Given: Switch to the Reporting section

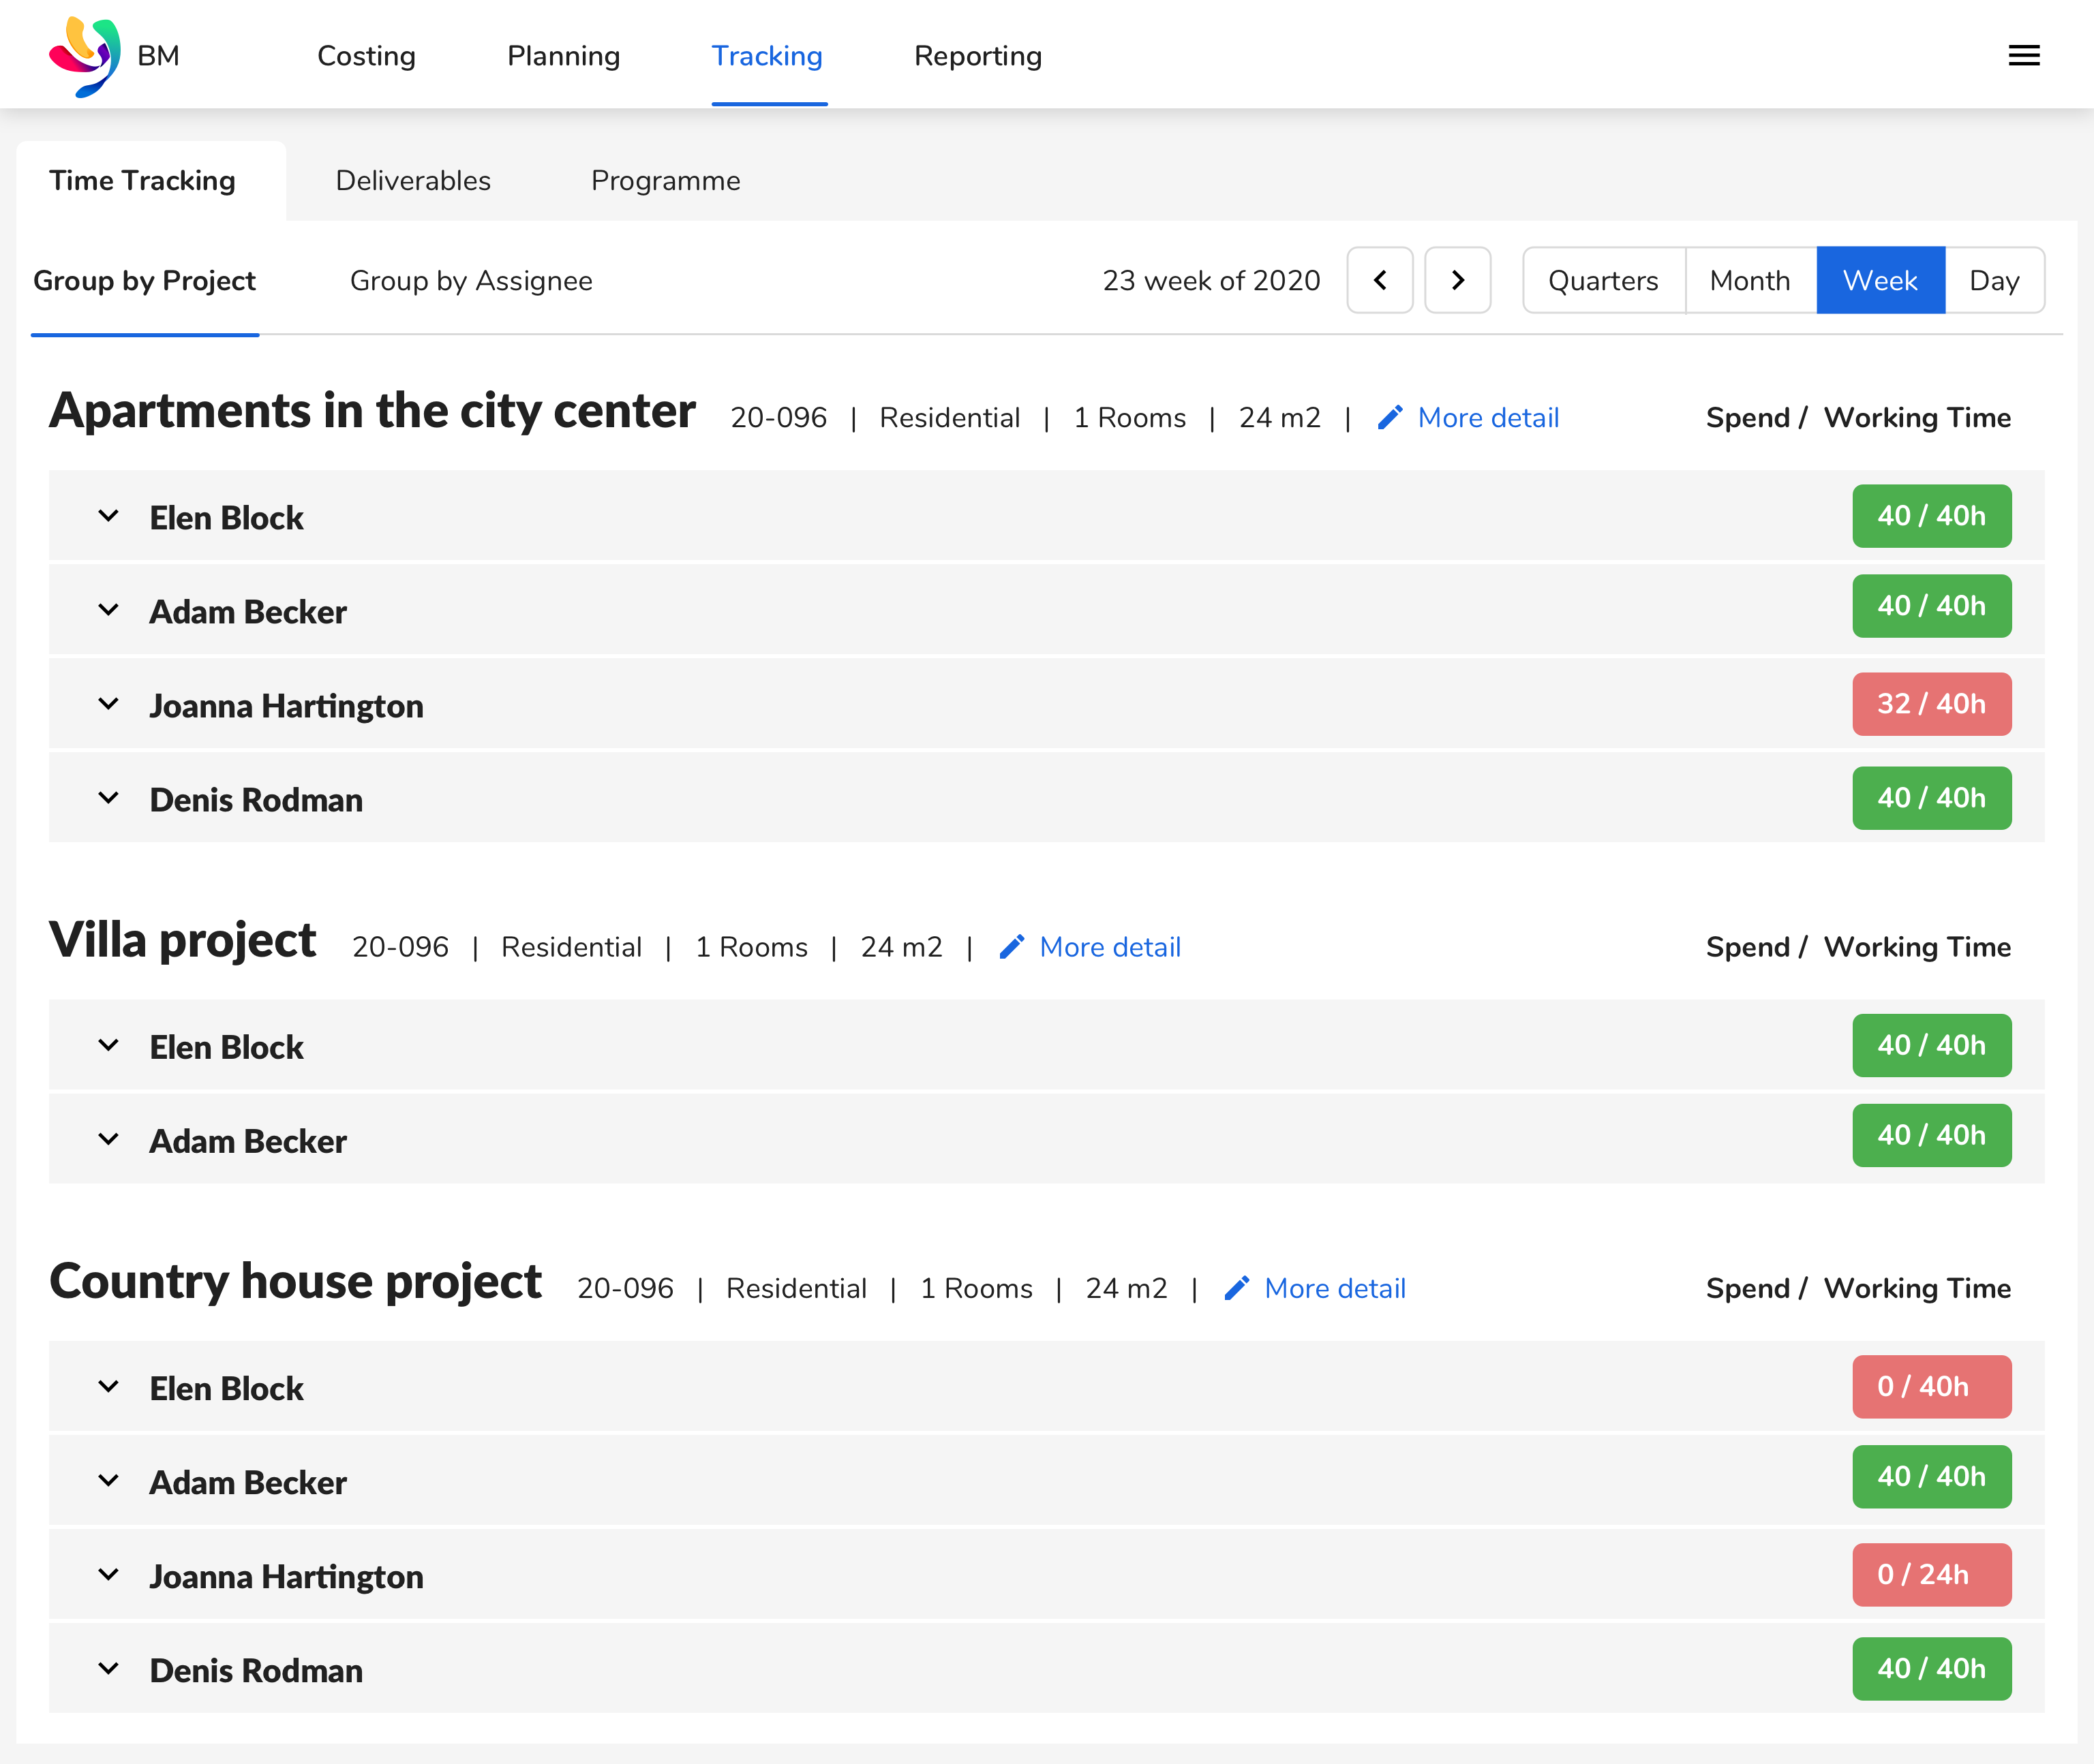Looking at the screenshot, I should click(977, 56).
